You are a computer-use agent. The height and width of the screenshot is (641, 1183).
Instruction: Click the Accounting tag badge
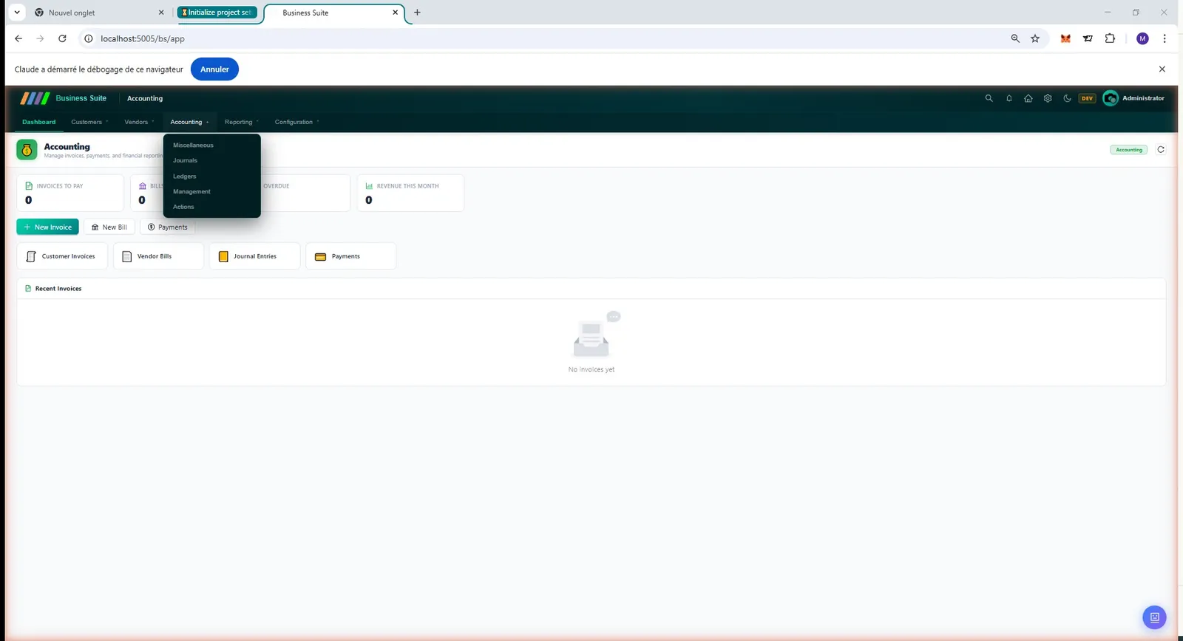1129,150
